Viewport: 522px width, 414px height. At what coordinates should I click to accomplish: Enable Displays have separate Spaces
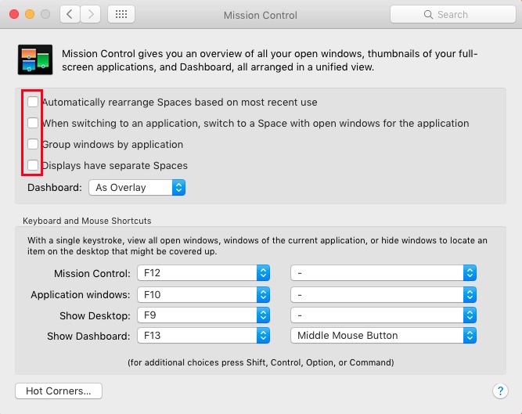pos(33,165)
